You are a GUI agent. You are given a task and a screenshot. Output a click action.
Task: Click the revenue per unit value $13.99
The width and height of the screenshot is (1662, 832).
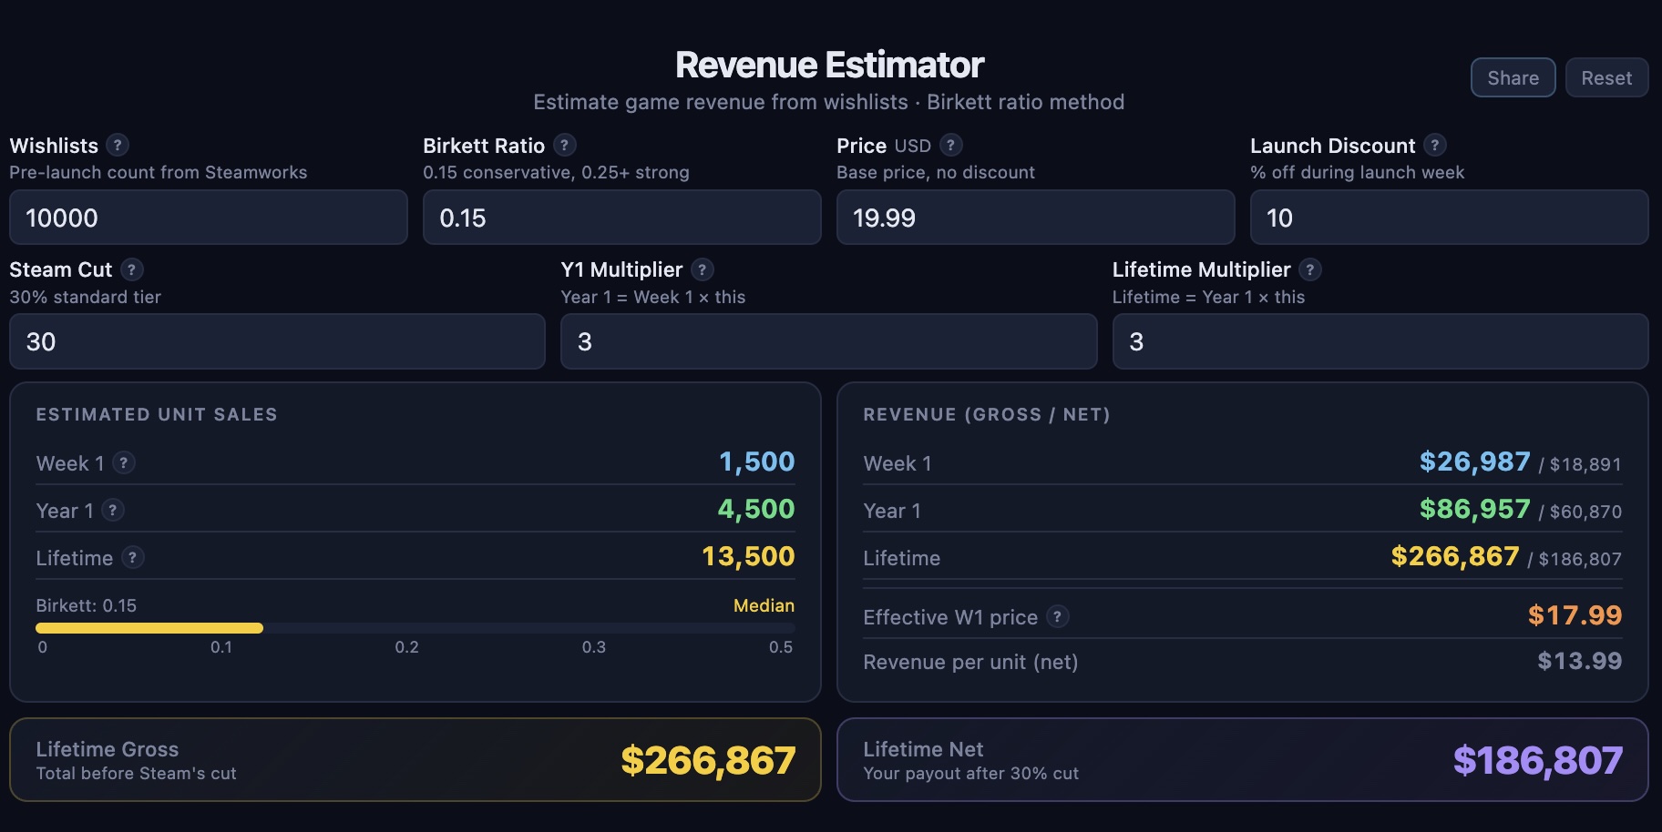(1580, 661)
